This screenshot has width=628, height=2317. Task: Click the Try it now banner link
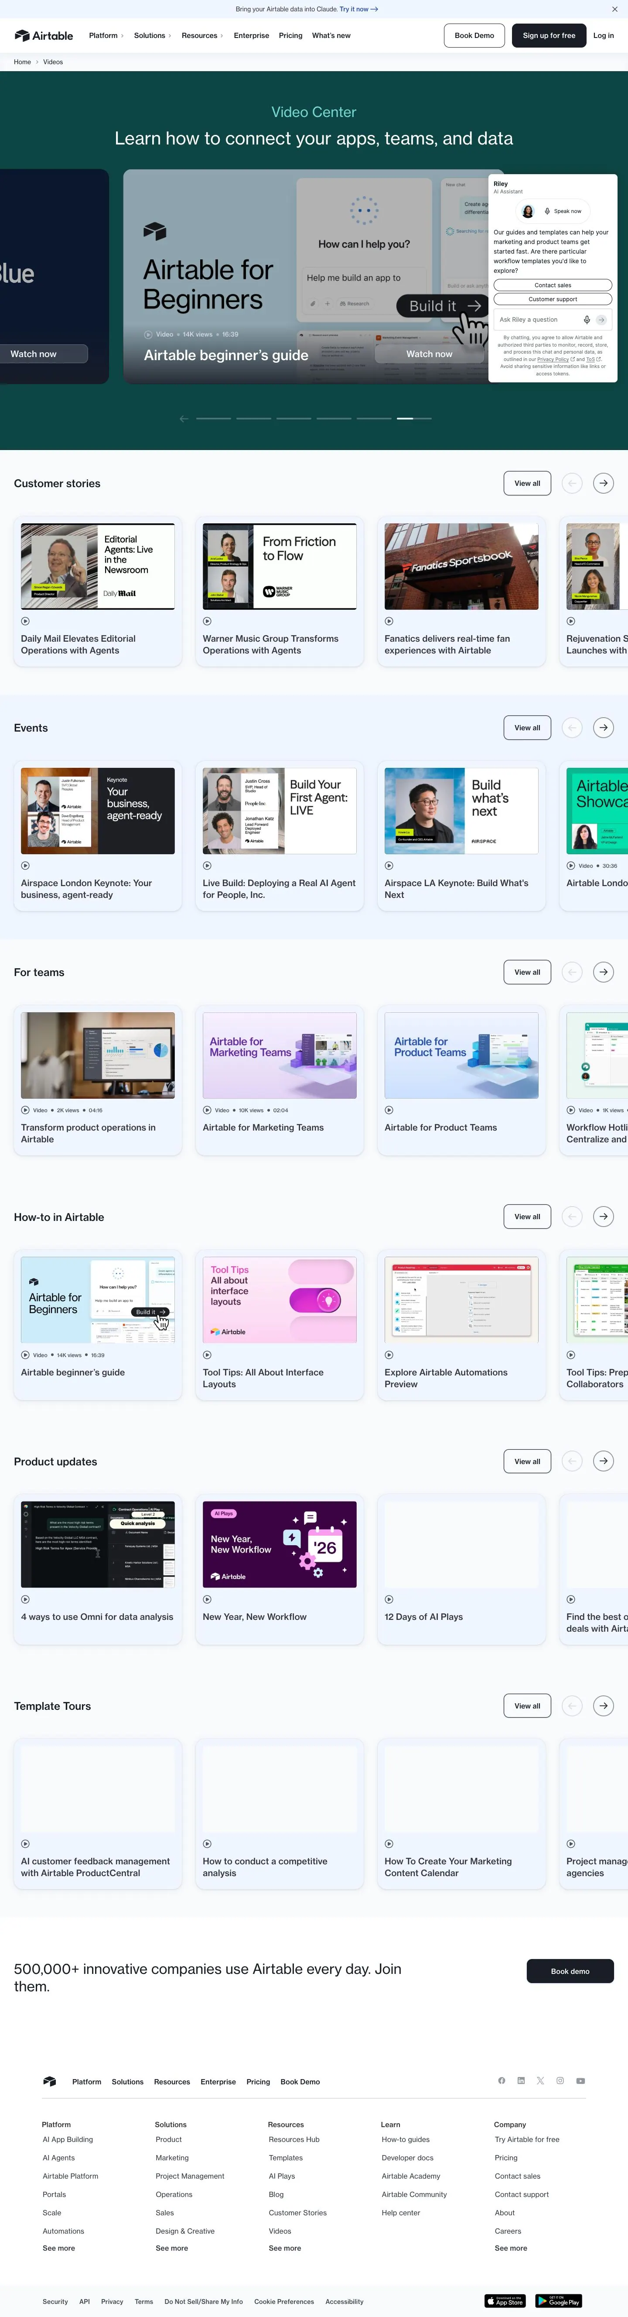[x=358, y=9]
